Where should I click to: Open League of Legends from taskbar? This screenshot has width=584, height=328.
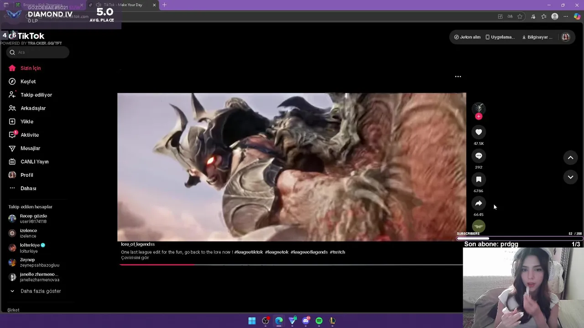[x=332, y=321]
